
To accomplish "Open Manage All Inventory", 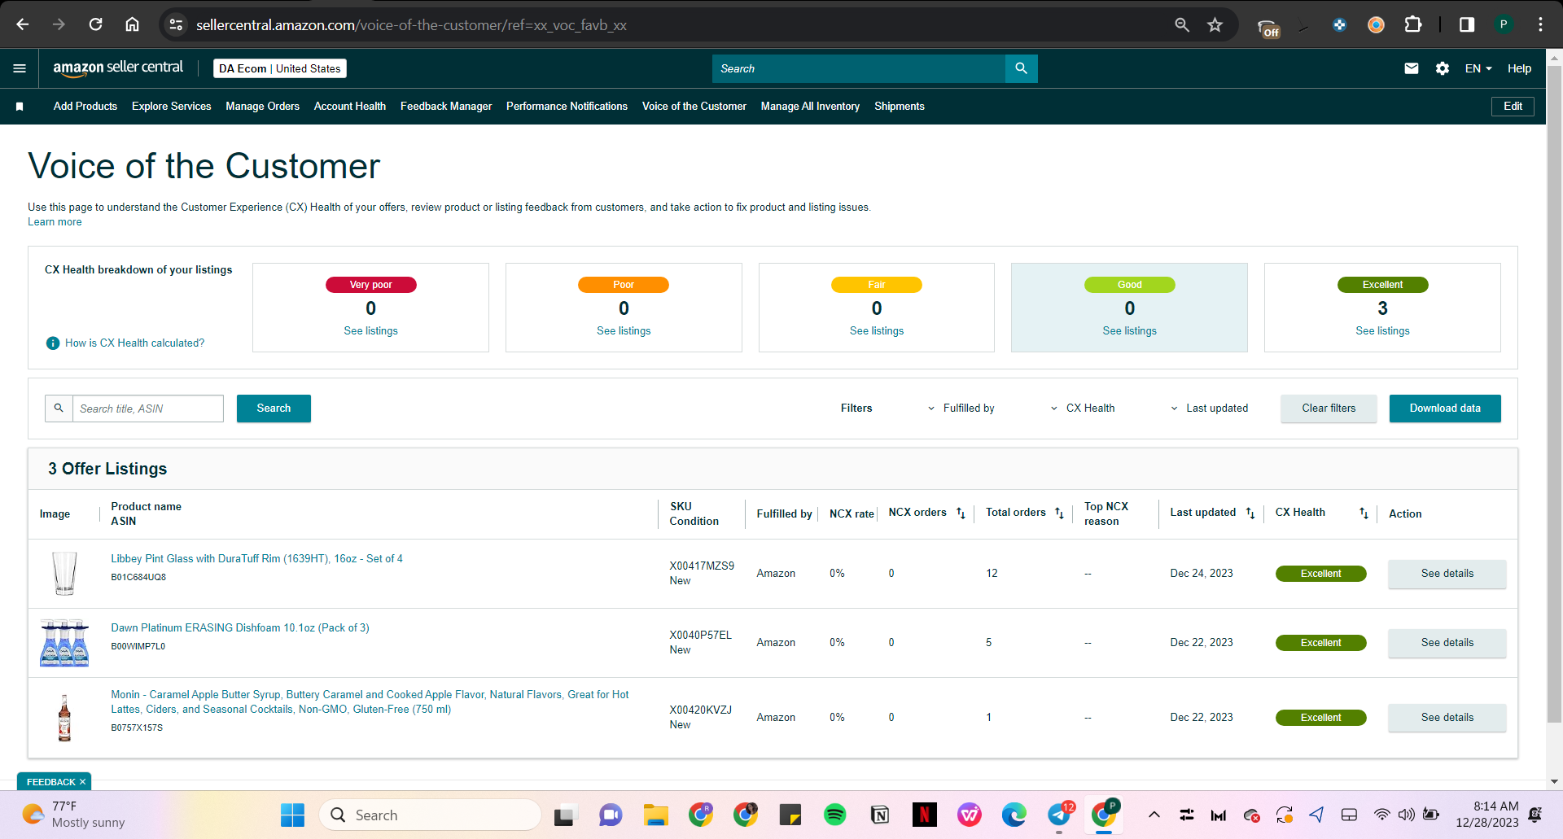I will pyautogui.click(x=810, y=107).
